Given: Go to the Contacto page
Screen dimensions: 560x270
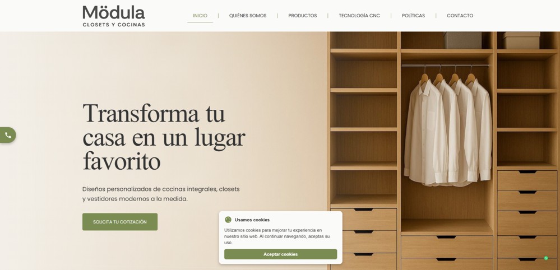Looking at the screenshot, I should tap(460, 16).
